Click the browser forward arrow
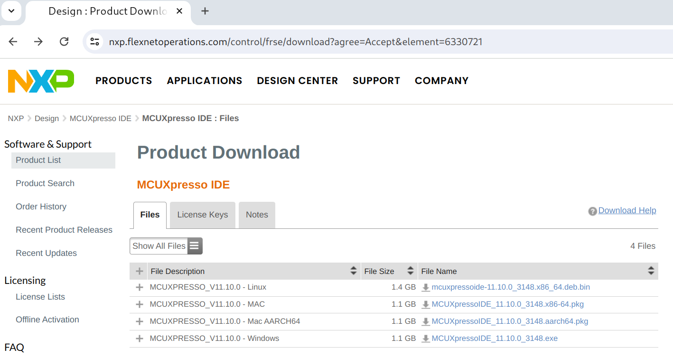The height and width of the screenshot is (358, 673). click(x=38, y=42)
